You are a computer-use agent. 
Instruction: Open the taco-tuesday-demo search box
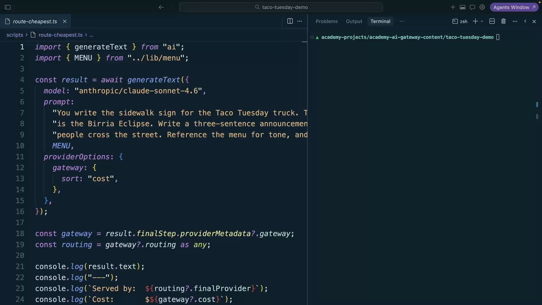(x=281, y=7)
